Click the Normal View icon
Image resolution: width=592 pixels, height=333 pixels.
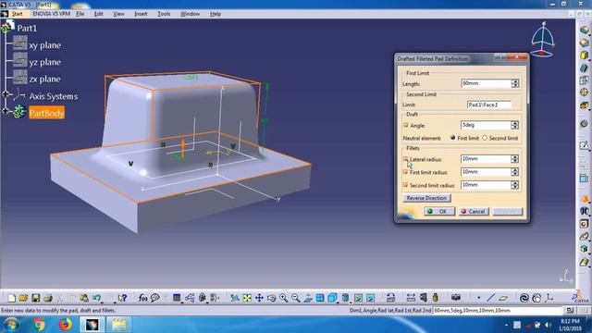[308, 298]
